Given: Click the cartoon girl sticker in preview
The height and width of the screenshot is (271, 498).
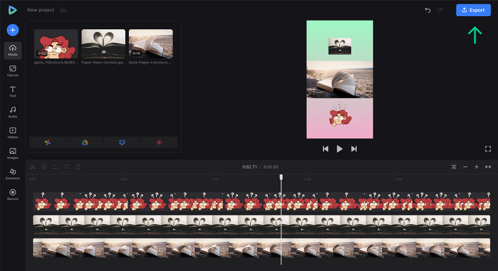Looking at the screenshot, I should point(340,115).
